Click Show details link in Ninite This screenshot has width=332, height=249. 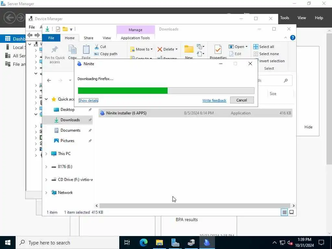[x=88, y=101]
